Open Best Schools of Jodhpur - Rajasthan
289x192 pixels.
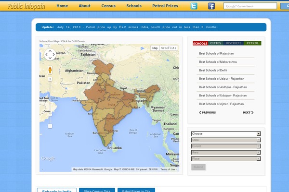click(x=223, y=87)
